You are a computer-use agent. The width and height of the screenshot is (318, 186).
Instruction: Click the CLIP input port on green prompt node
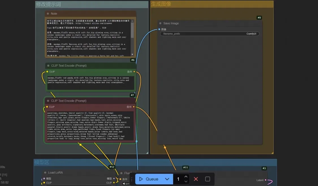pyautogui.click(x=47, y=72)
